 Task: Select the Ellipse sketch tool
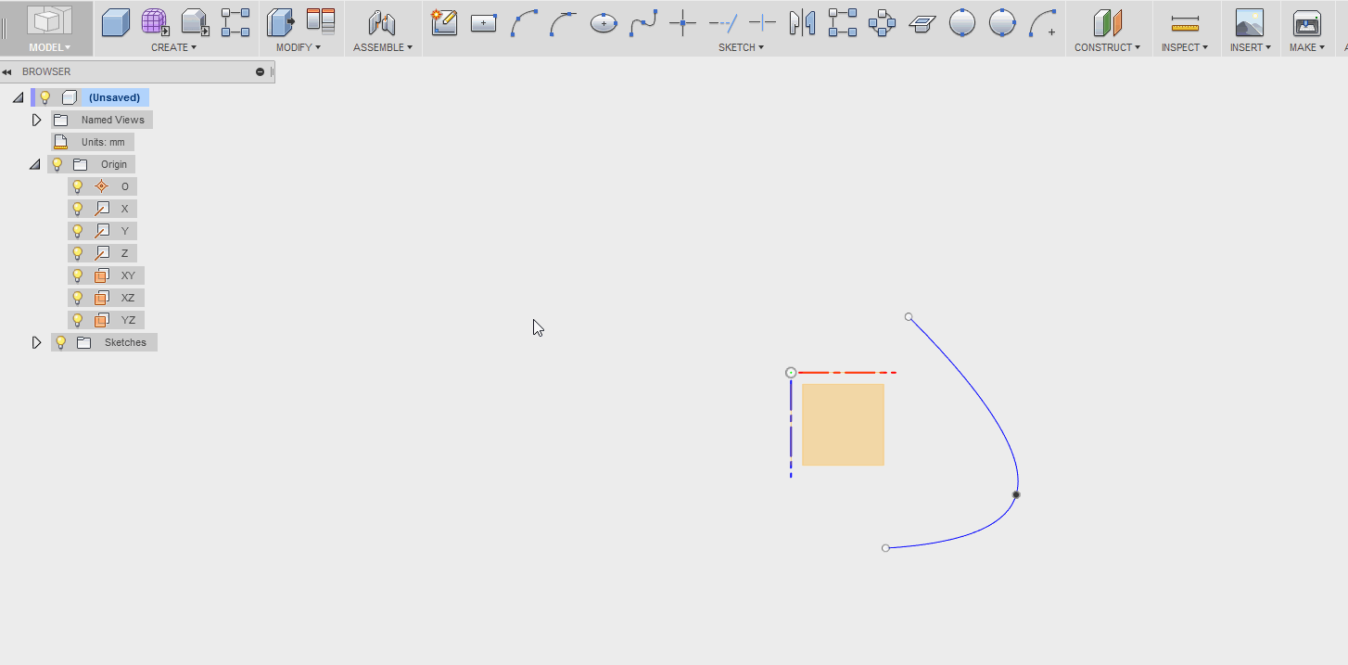tap(604, 22)
